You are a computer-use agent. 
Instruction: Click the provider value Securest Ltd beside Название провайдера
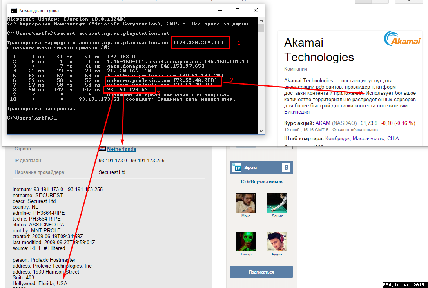pyautogui.click(x=112, y=172)
